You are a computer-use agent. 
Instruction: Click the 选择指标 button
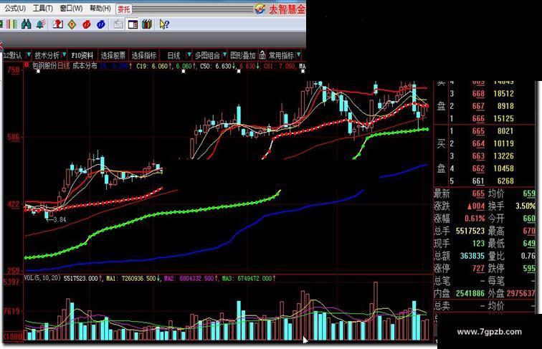pos(144,55)
